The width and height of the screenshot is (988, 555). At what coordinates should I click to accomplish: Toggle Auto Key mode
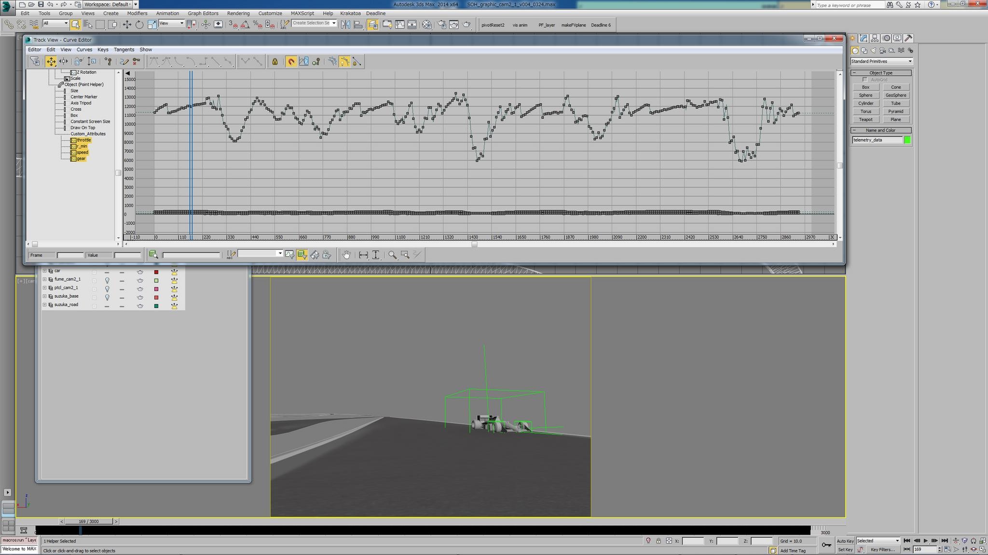845,541
